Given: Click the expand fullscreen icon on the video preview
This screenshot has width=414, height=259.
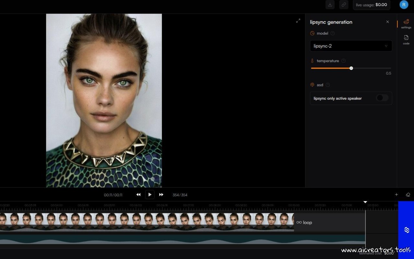Looking at the screenshot, I should coord(298,20).
